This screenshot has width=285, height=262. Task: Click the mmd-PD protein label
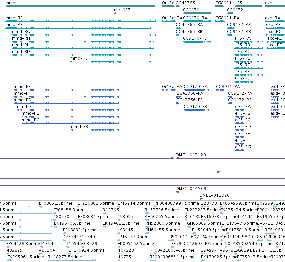pyautogui.click(x=22, y=100)
